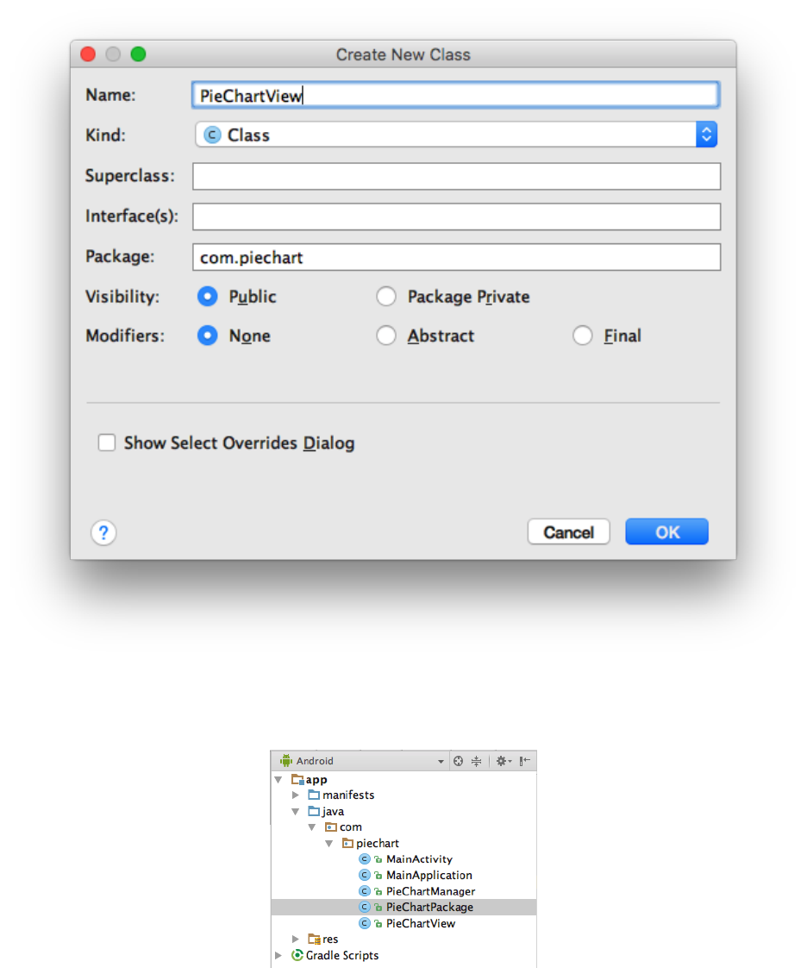The image size is (807, 968).
Task: Click the collapse all icon in project panel
Action: (x=476, y=761)
